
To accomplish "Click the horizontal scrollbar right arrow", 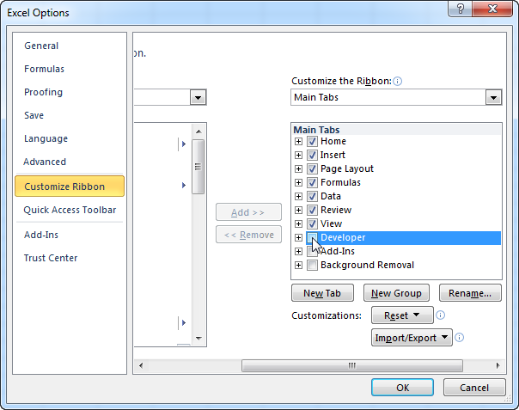I will 498,365.
